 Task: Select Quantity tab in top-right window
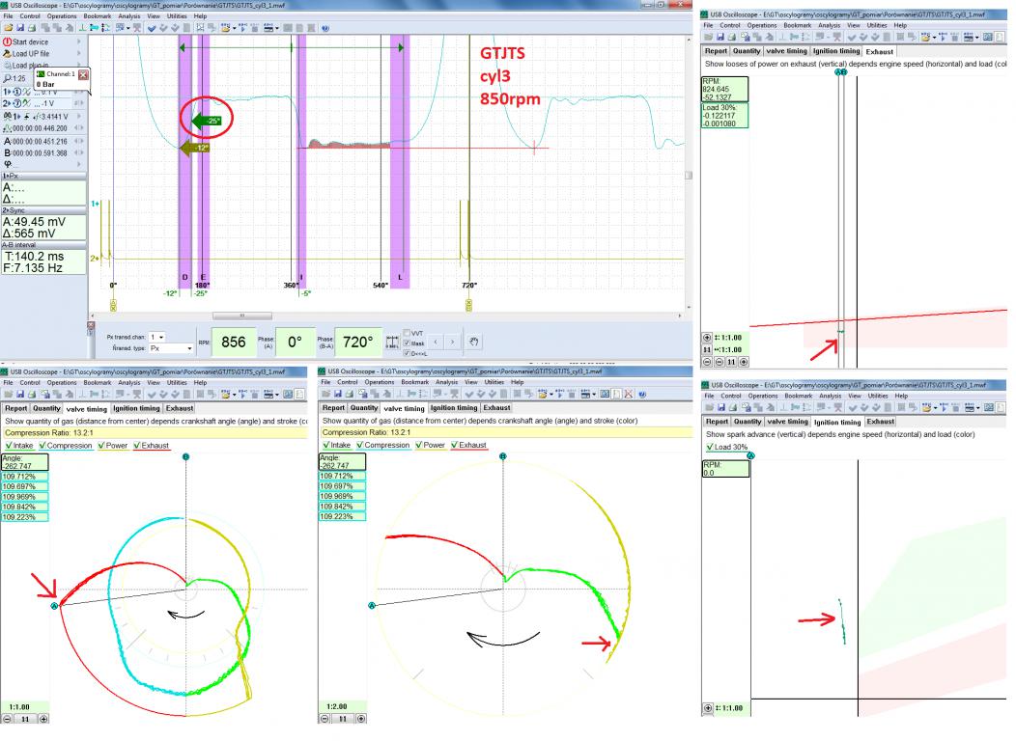(x=747, y=50)
